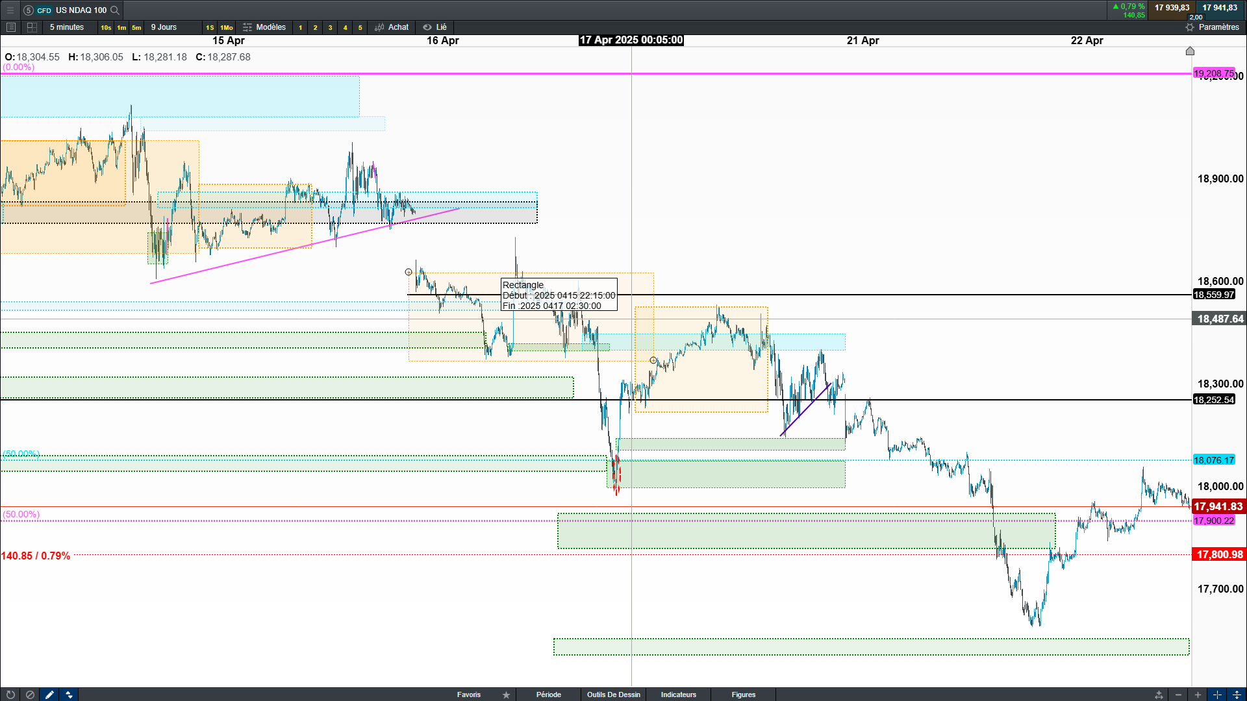
Task: Open the Indicateurs tab
Action: point(678,695)
